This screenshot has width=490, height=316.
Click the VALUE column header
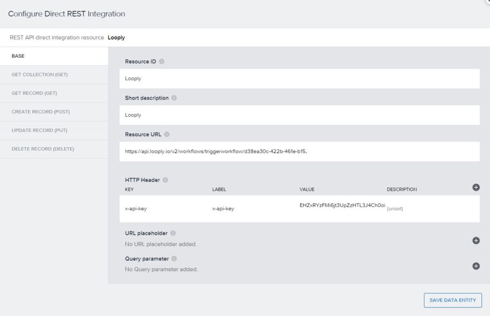pyautogui.click(x=307, y=189)
